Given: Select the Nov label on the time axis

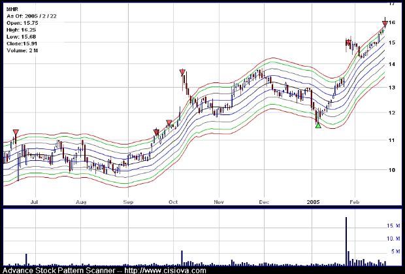Looking at the screenshot, I should 219,202.
